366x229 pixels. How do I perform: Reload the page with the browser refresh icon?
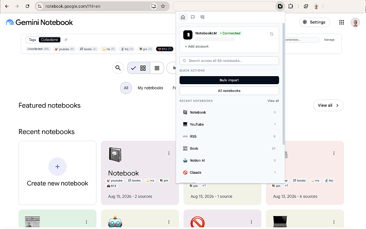click(x=27, y=6)
